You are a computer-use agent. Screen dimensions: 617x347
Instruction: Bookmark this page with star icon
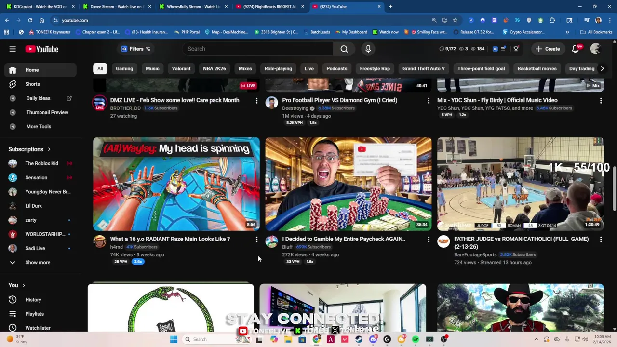point(455,20)
